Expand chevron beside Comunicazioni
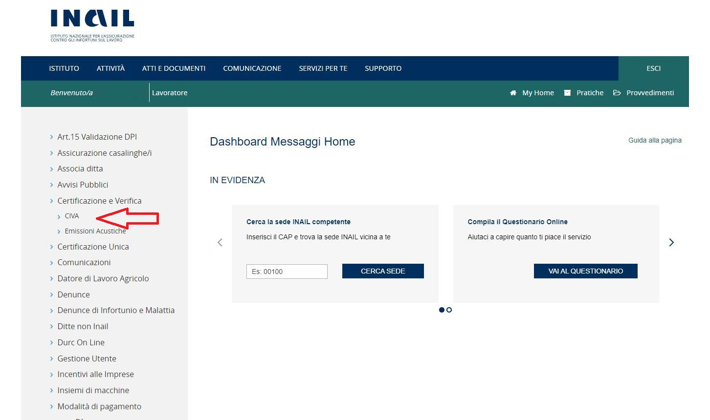710x420 pixels. 51,263
